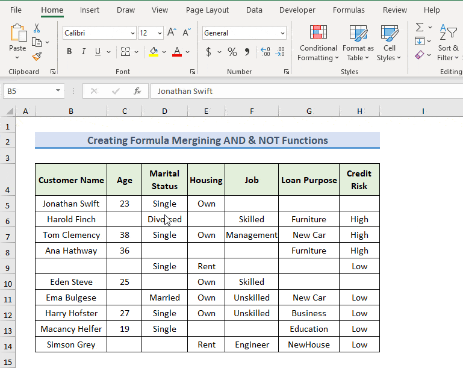This screenshot has height=368, width=463.
Task: Click the Fill down arrow icon
Action: tap(419, 41)
